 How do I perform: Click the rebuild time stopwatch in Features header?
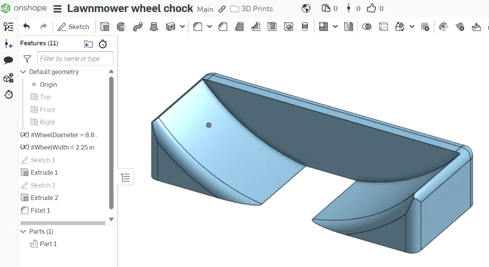pyautogui.click(x=103, y=44)
